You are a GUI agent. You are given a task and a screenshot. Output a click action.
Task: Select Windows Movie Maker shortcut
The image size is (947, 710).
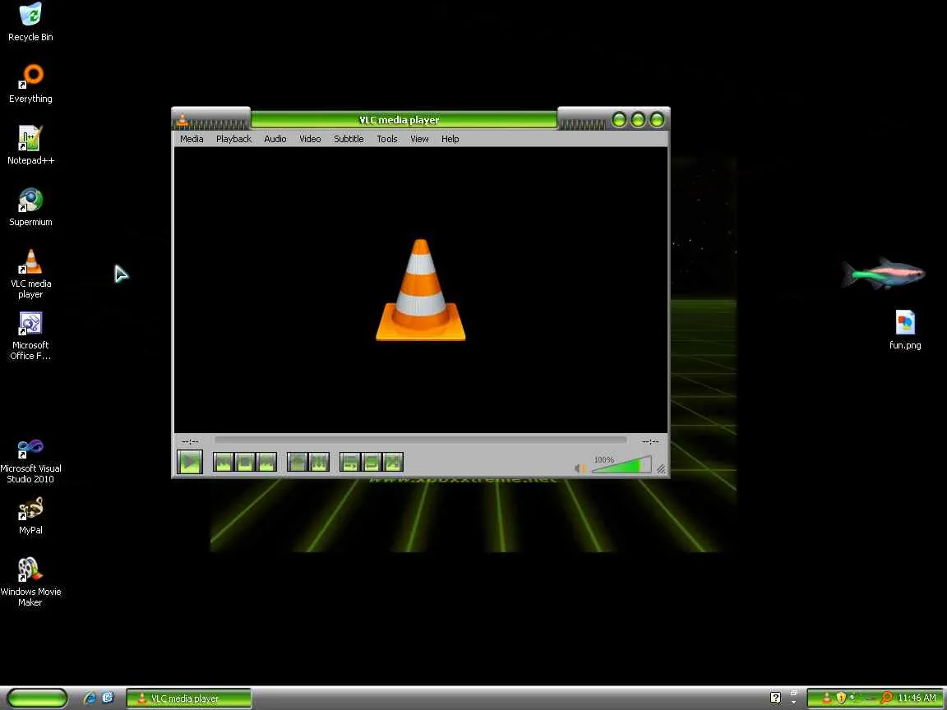point(30,582)
